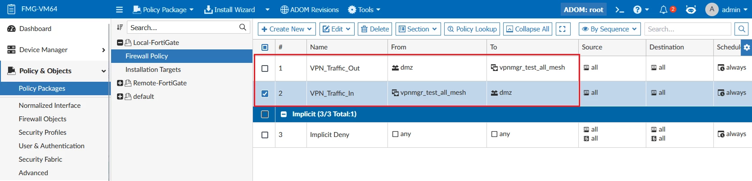Viewport: 752px width, 181px height.
Task: Click the policy table Search field
Action: point(688,29)
